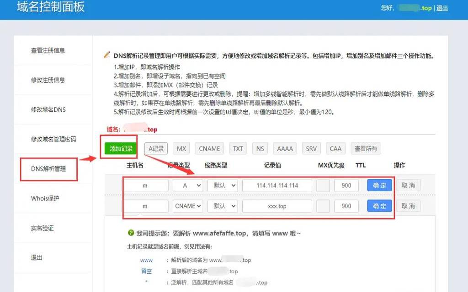
Task: Select the SRV record filter
Action: point(311,148)
